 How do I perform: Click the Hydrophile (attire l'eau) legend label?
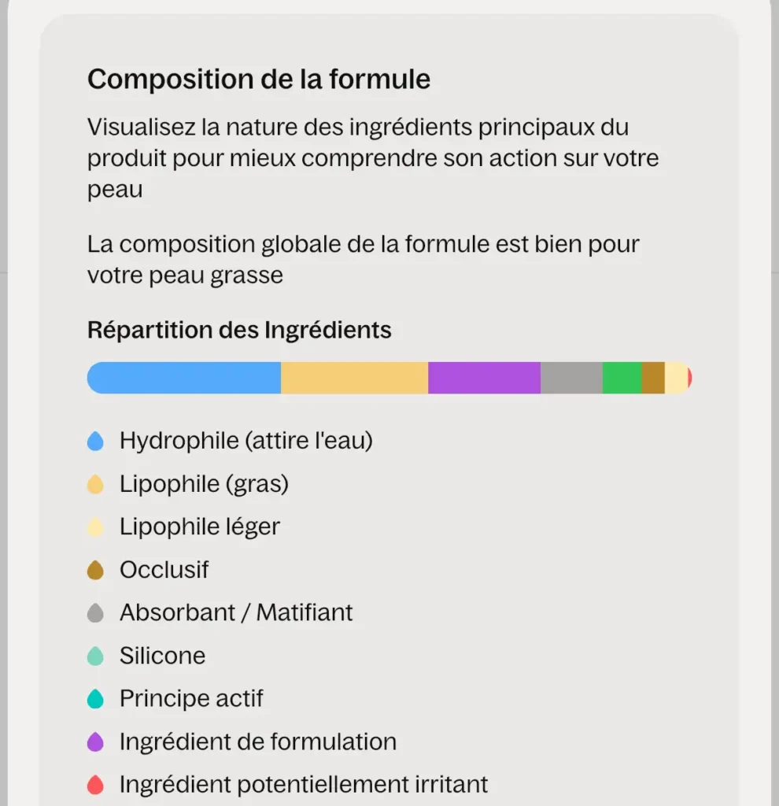coord(246,441)
